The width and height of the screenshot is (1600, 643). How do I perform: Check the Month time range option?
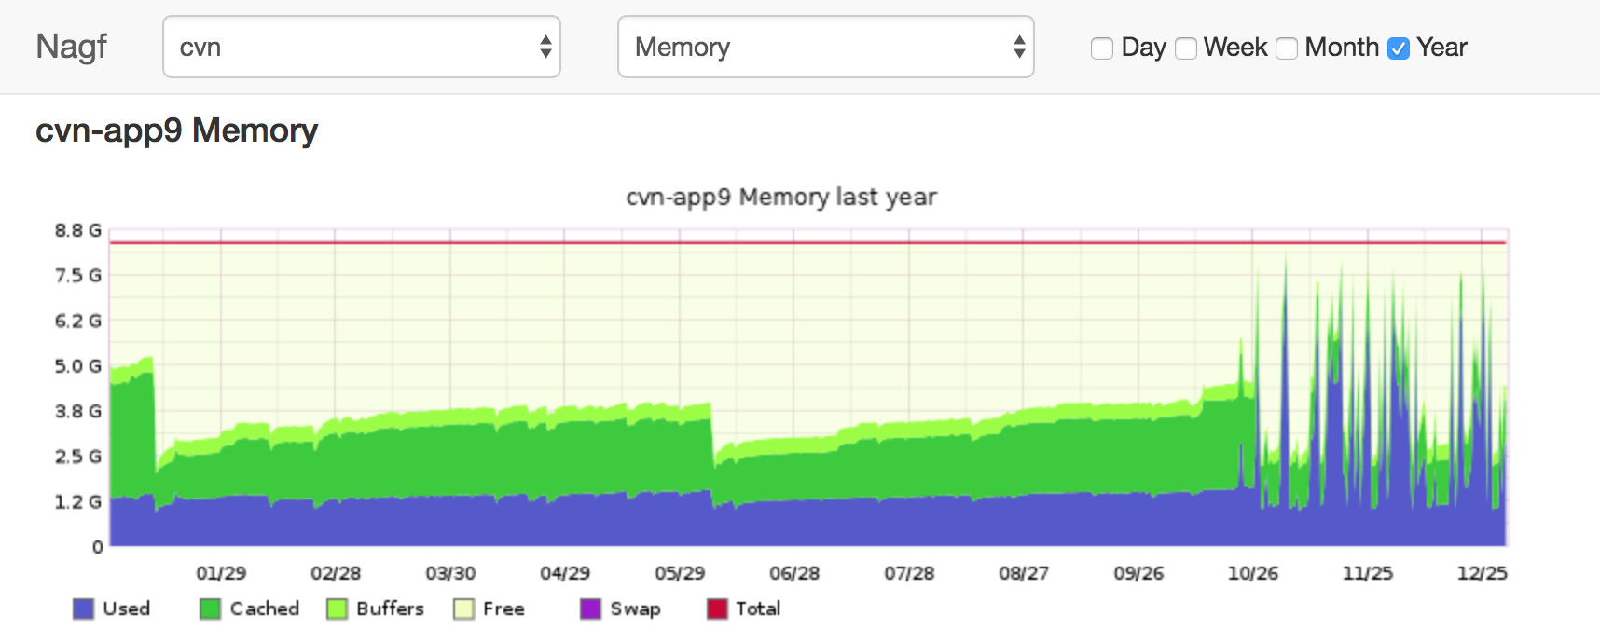coord(1288,47)
